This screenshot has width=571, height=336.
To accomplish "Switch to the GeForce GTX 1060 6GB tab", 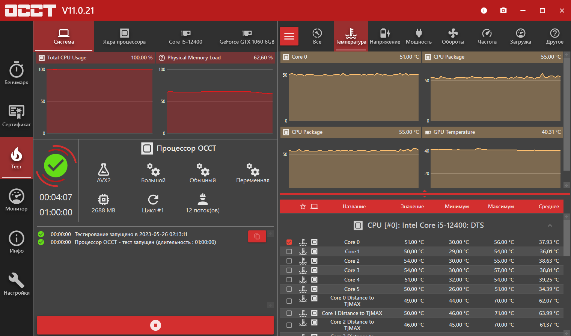I will pyautogui.click(x=247, y=36).
